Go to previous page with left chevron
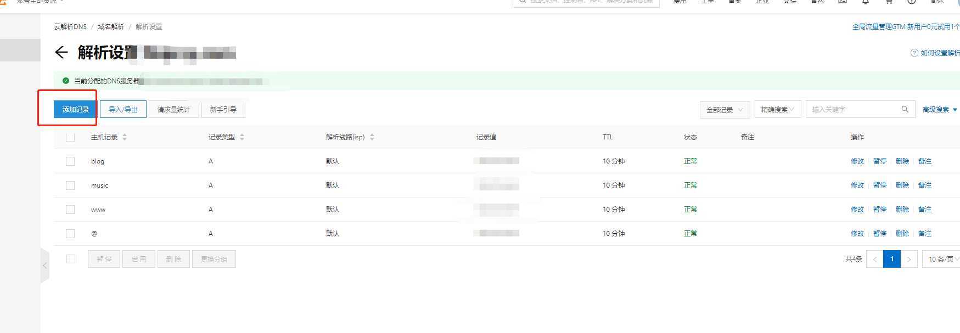960x333 pixels. (x=875, y=259)
